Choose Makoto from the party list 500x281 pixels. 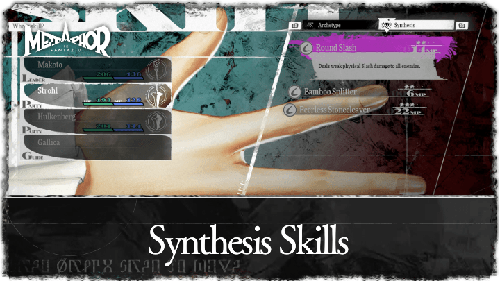[97, 69]
